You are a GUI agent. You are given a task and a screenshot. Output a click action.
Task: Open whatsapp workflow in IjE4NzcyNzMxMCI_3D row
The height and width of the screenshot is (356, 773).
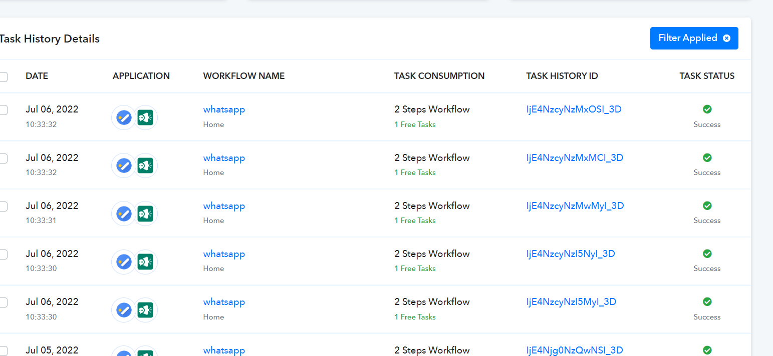click(224, 157)
